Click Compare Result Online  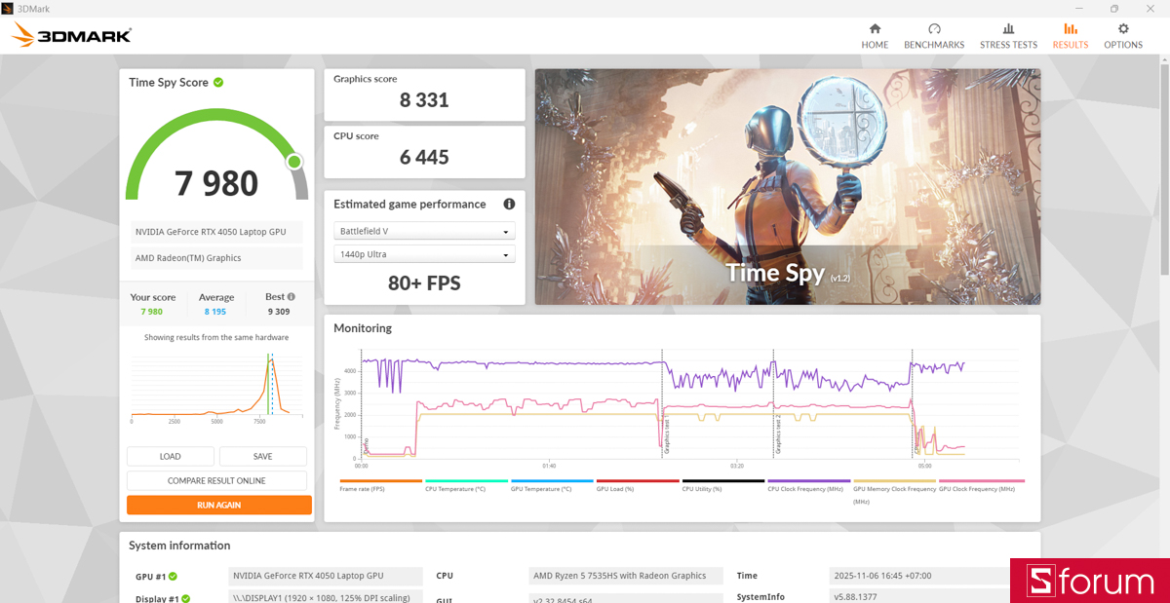(216, 480)
